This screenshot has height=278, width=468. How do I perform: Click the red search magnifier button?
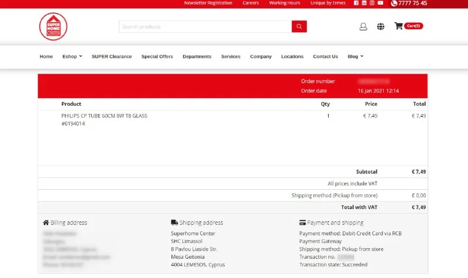299,26
